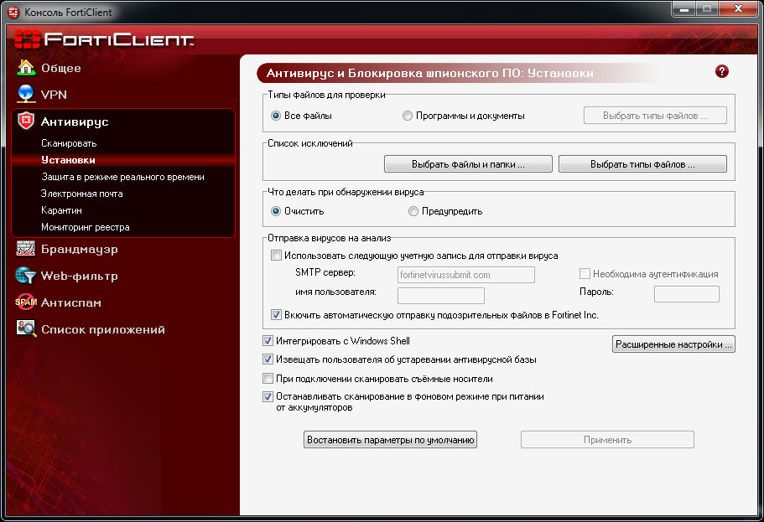Click the FortiClient title bar app icon
Image resolution: width=764 pixels, height=522 pixels.
click(x=13, y=13)
